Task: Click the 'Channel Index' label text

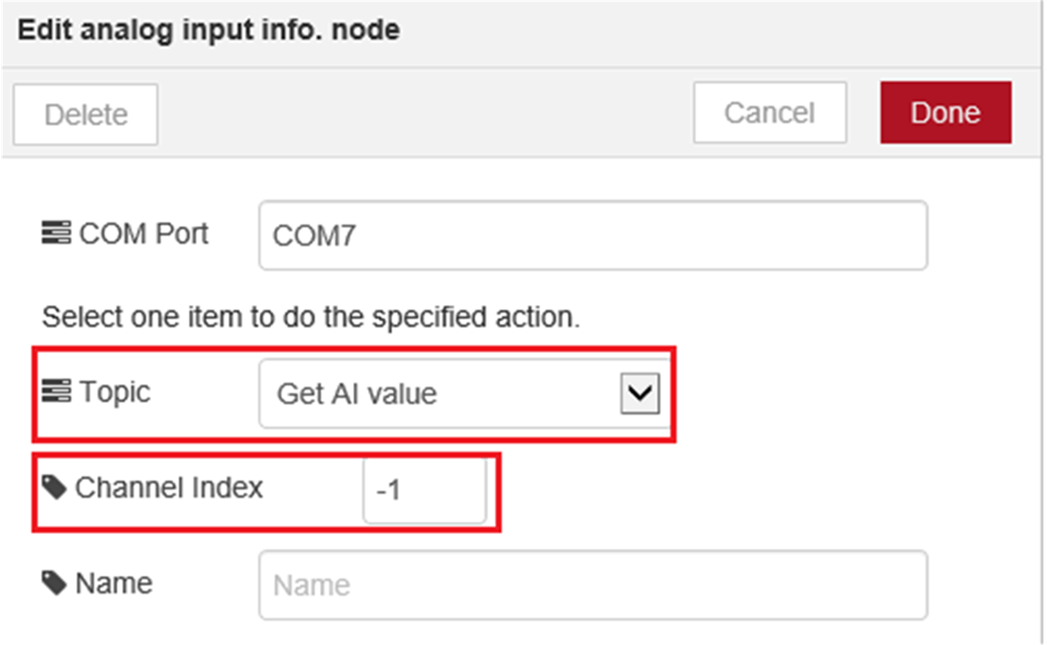Action: [x=169, y=488]
